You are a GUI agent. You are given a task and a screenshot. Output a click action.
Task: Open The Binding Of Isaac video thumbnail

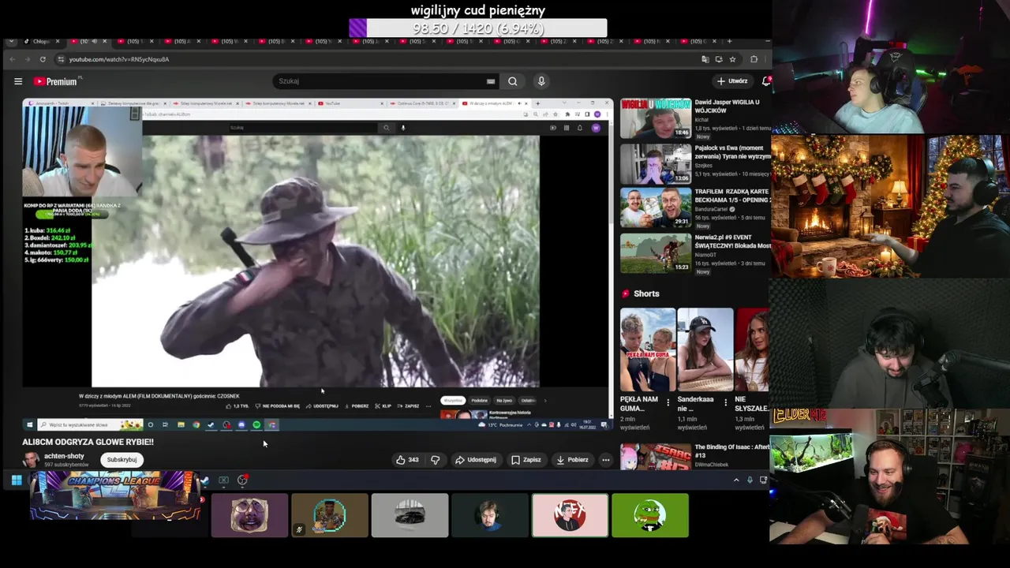656,458
